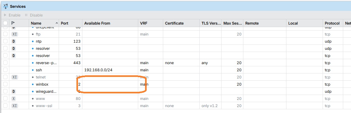Viewport: 351px width, 113px height.
Task: Check the reverse-proxy row checkbox
Action: (5, 63)
